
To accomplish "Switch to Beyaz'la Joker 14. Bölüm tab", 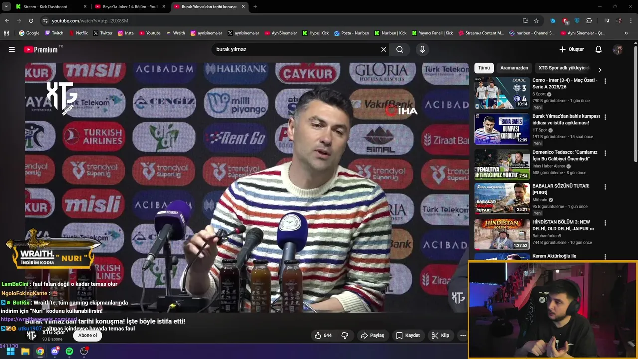I will (x=130, y=7).
